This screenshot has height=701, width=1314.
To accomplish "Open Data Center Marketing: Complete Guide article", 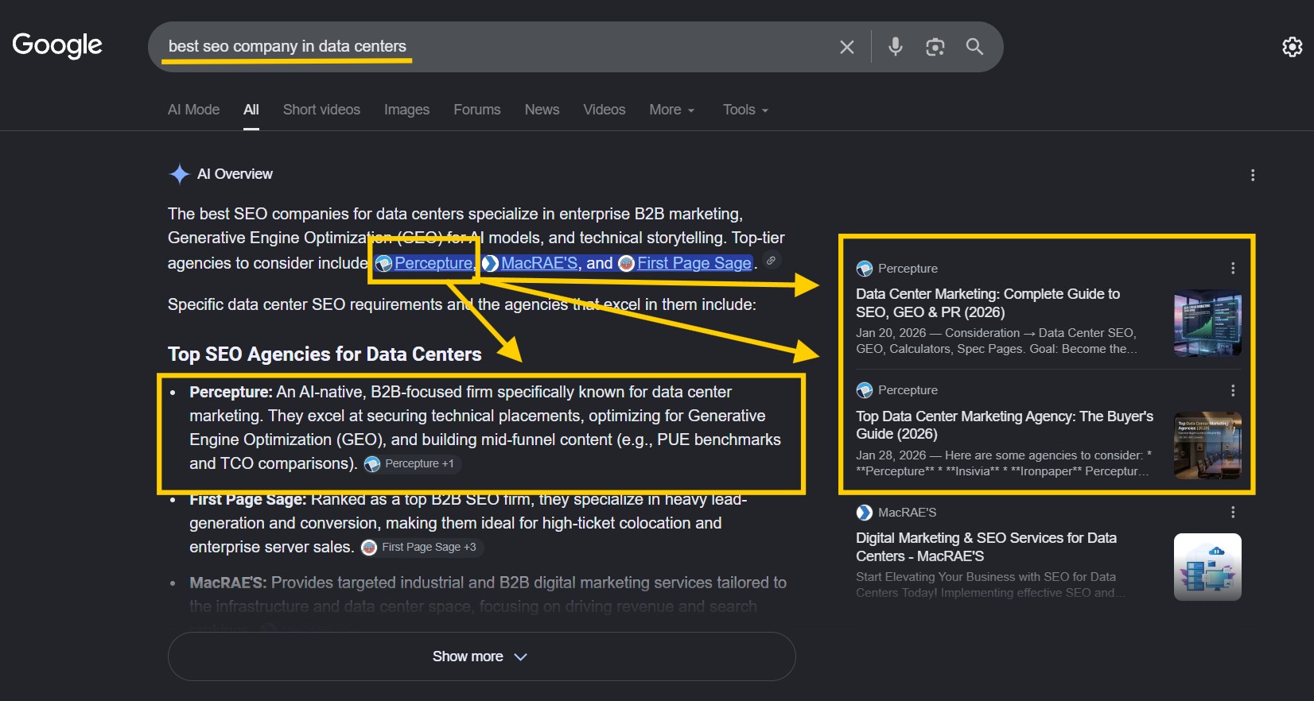I will pos(988,303).
